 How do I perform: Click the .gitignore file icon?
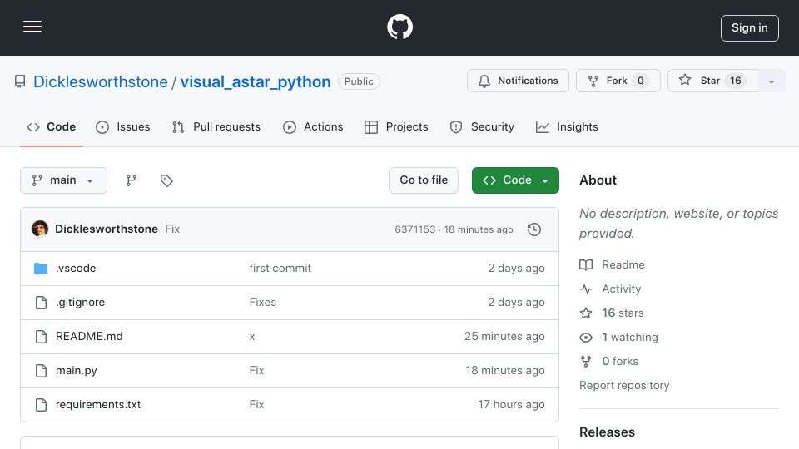41,303
